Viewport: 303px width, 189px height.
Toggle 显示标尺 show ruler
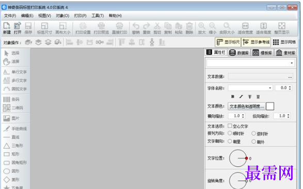tap(228, 42)
